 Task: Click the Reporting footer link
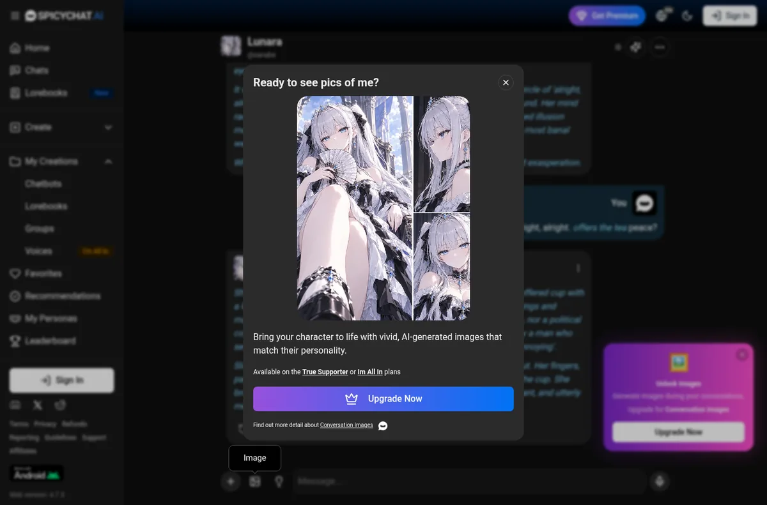24,438
